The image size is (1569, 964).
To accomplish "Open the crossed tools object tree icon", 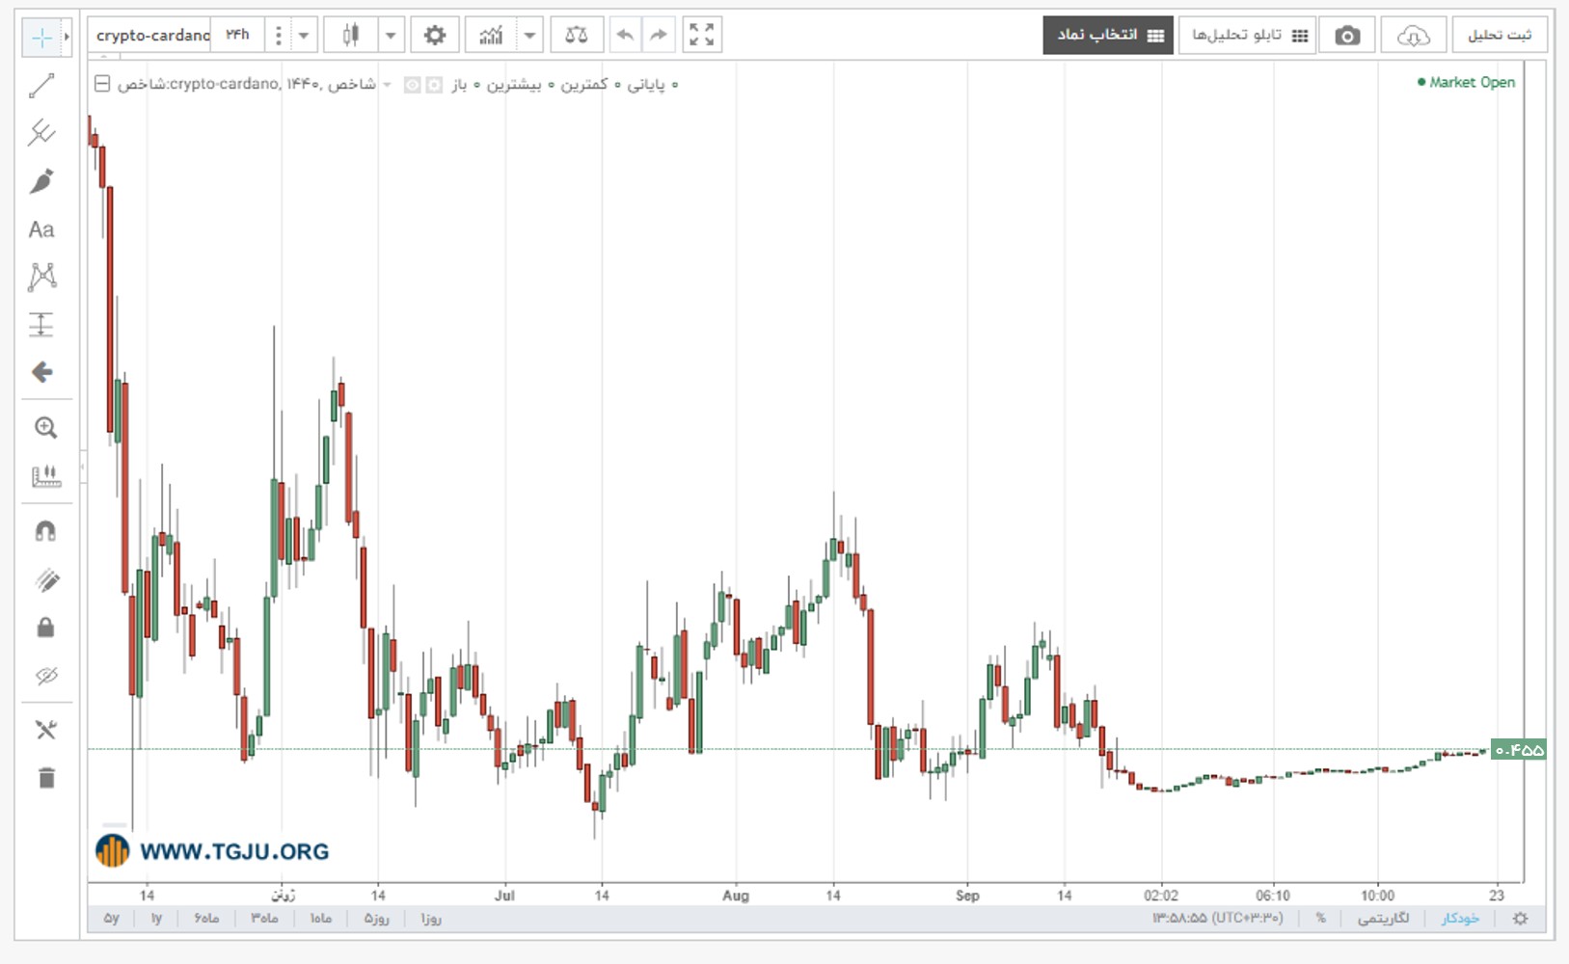I will [x=45, y=730].
